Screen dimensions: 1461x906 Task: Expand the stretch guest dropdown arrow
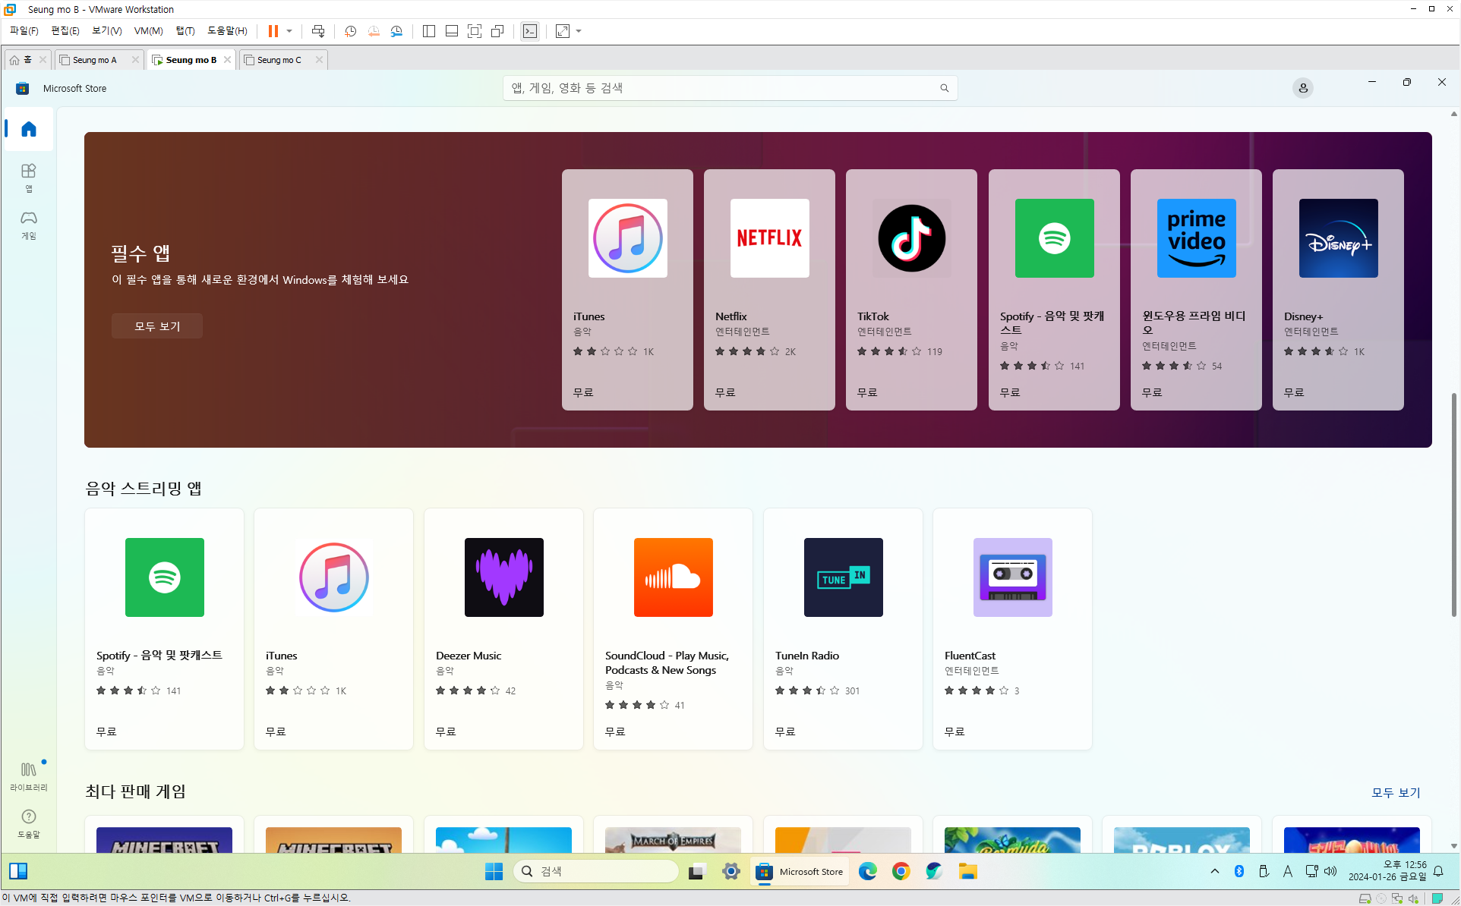579,31
